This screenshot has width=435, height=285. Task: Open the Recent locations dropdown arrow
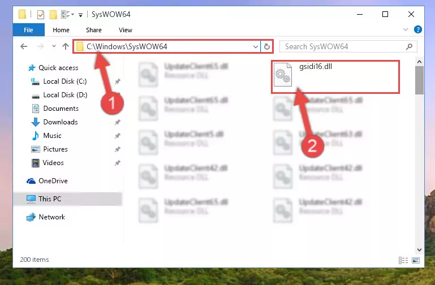pos(54,46)
